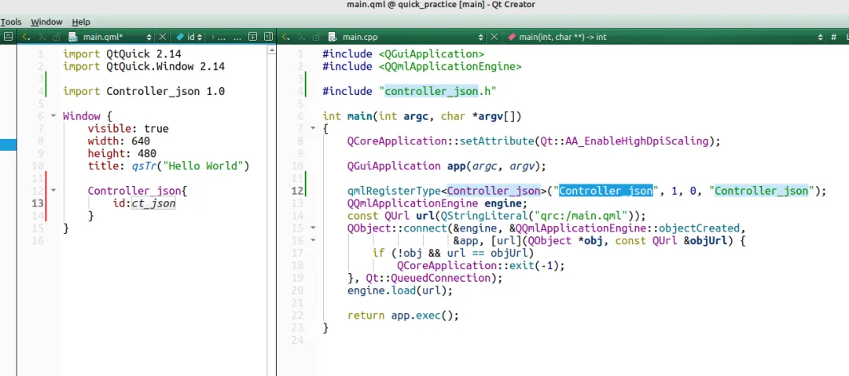Go back in main.qml editor history
This screenshot has width=849, height=376.
pyautogui.click(x=26, y=38)
